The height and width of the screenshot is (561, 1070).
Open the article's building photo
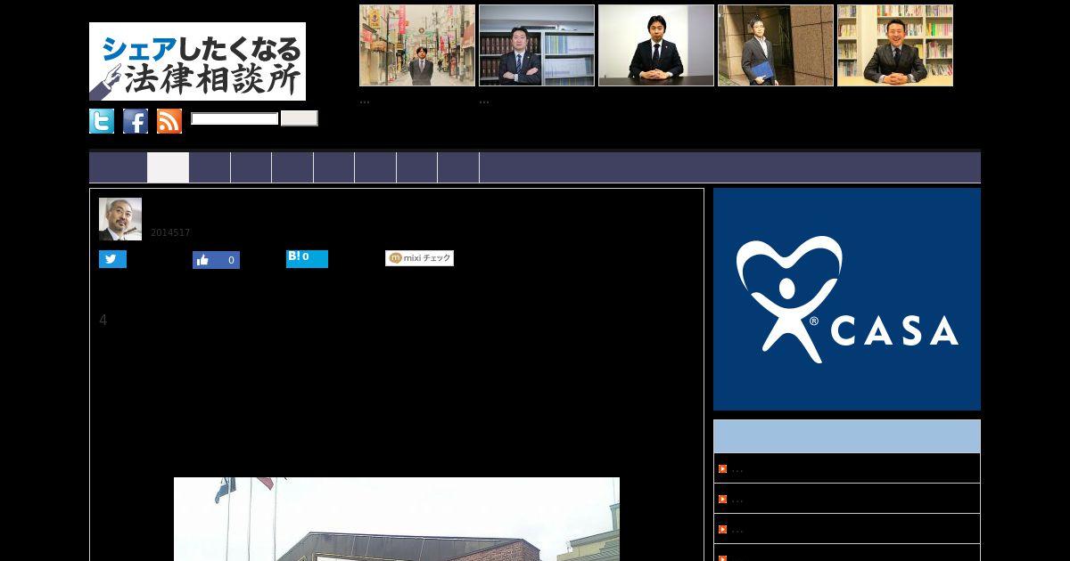(x=397, y=519)
